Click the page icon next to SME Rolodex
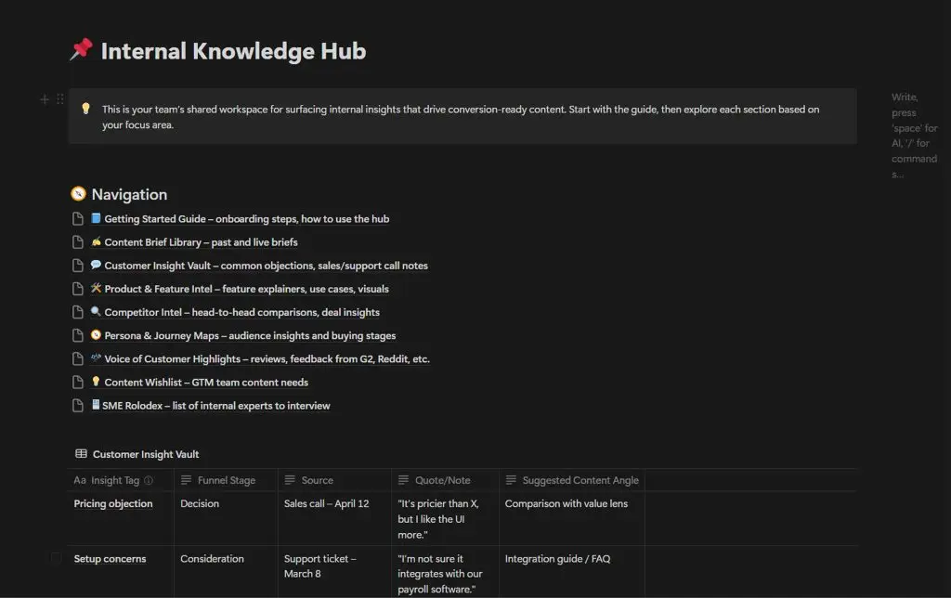The height and width of the screenshot is (598, 951). click(78, 405)
